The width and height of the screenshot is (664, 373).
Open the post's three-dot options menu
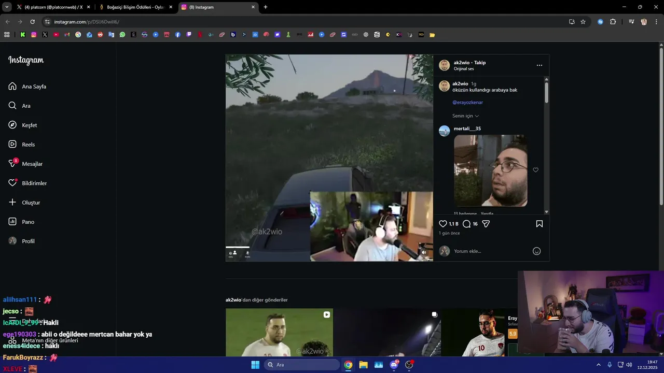(539, 65)
